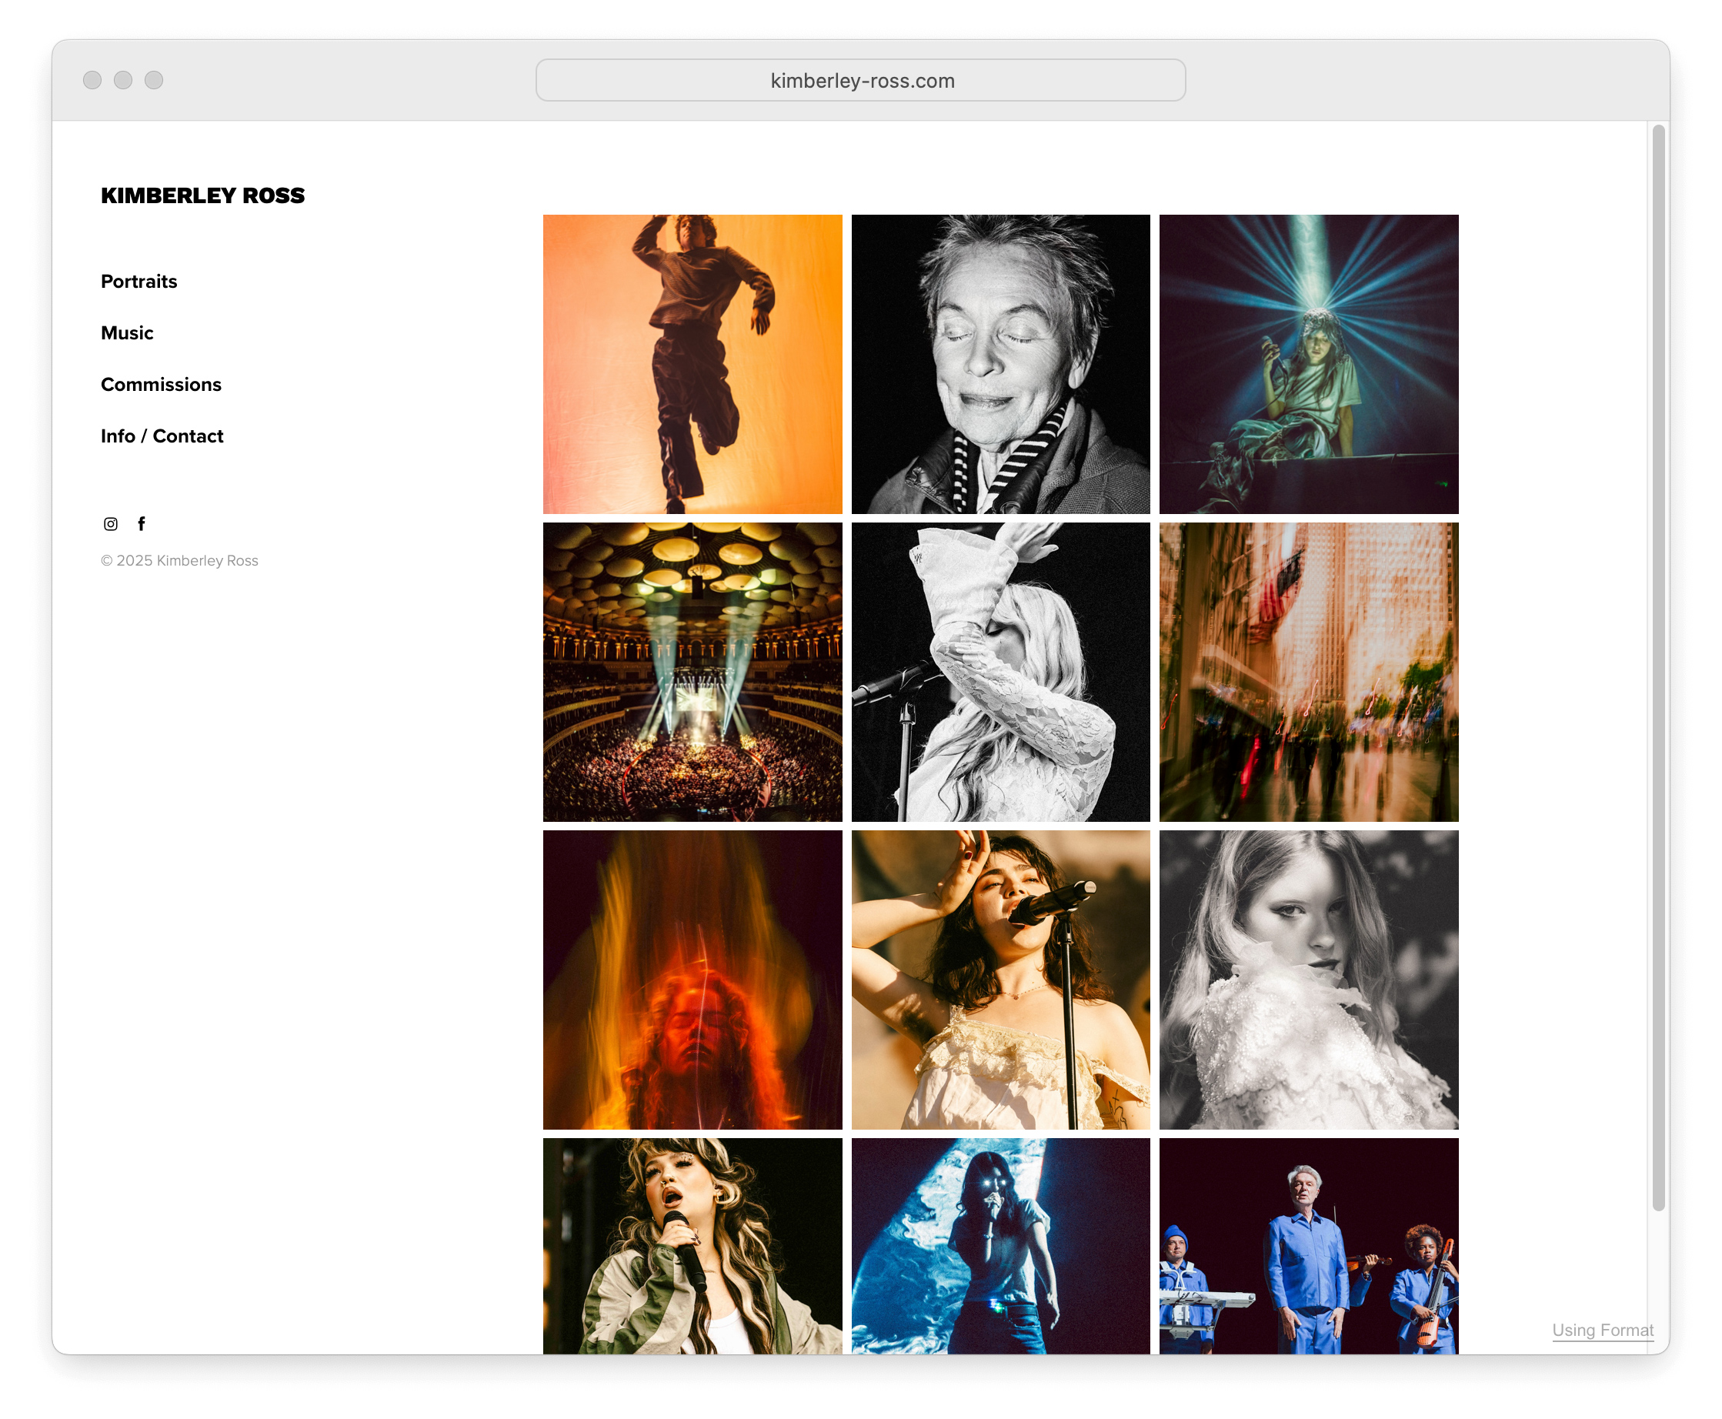Open the orange jumping figure photo
Viewport: 1722px width, 1419px height.
coord(692,364)
